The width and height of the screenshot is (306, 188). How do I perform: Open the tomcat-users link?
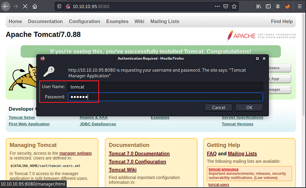[x=218, y=185]
